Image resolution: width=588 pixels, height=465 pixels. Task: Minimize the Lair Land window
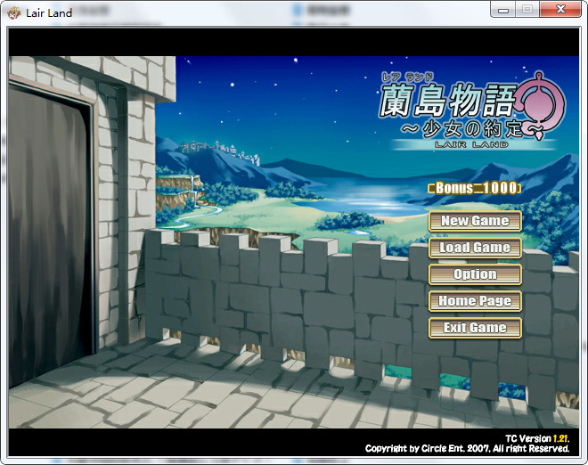pyautogui.click(x=503, y=9)
